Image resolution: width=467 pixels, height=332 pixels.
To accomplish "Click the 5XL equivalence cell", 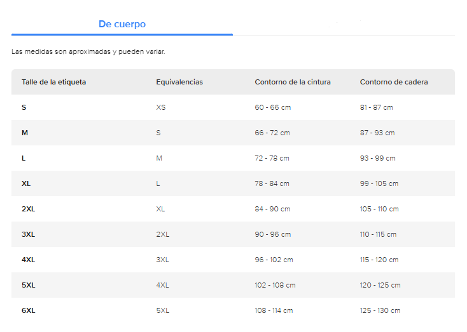I will coord(163,310).
